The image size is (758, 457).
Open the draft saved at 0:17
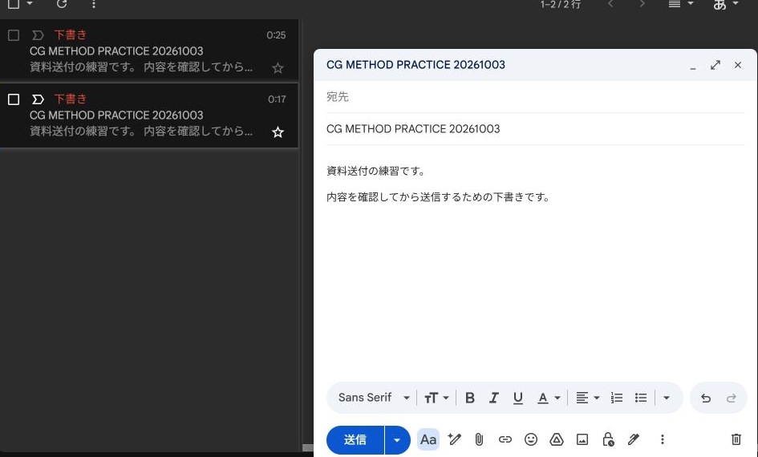coord(149,115)
